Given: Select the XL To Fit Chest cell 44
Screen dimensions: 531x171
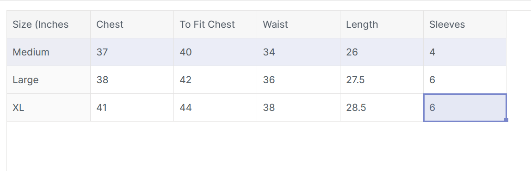Looking at the screenshot, I should (216, 108).
